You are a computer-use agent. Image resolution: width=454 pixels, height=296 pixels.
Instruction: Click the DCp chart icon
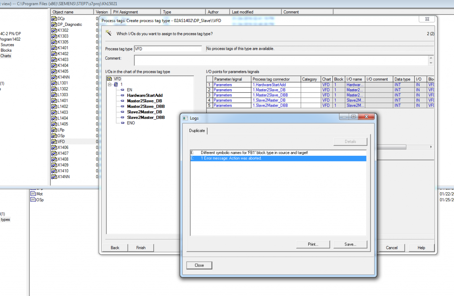tap(54, 19)
